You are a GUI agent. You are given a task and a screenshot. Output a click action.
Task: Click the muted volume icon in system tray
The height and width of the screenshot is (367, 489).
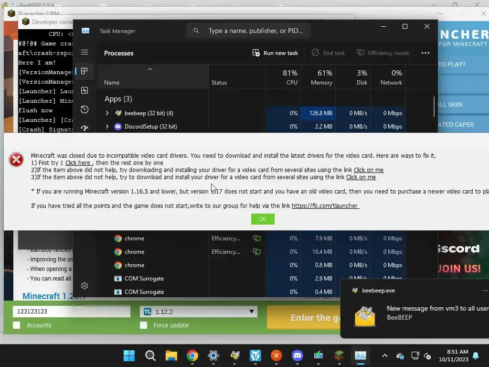point(427,356)
